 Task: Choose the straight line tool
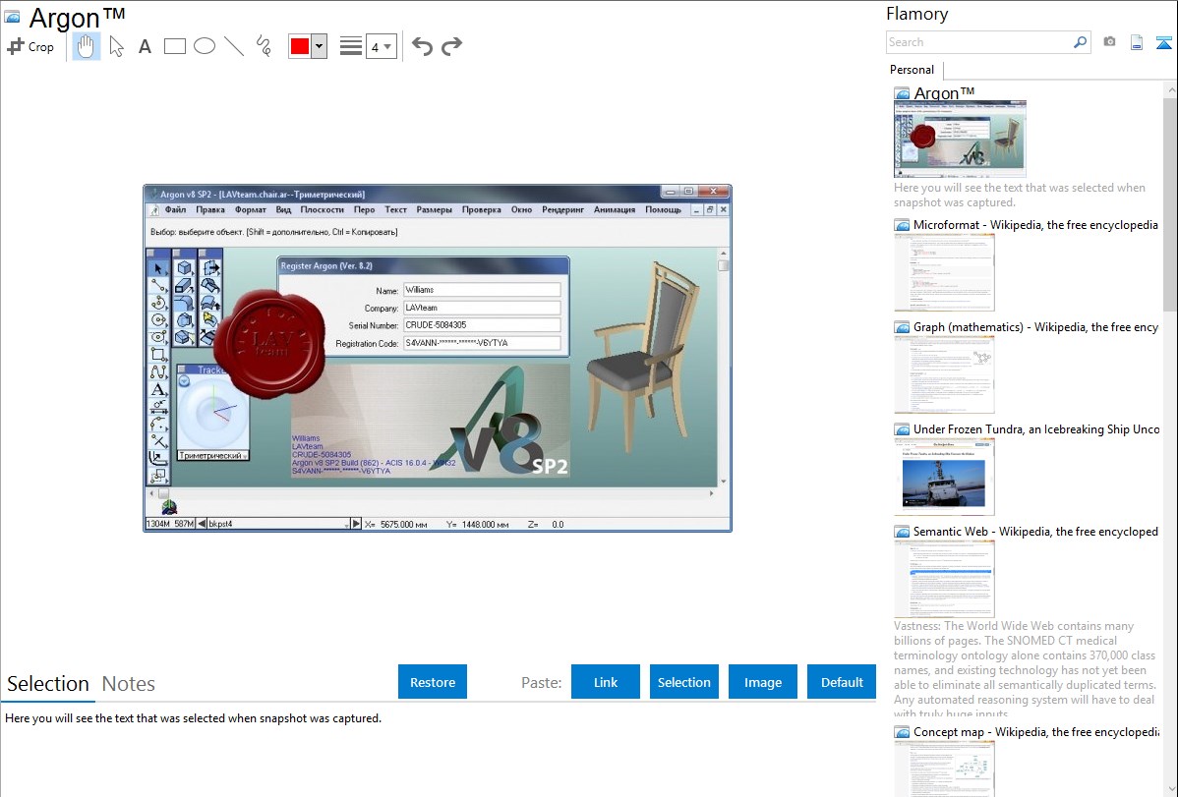coord(234,46)
